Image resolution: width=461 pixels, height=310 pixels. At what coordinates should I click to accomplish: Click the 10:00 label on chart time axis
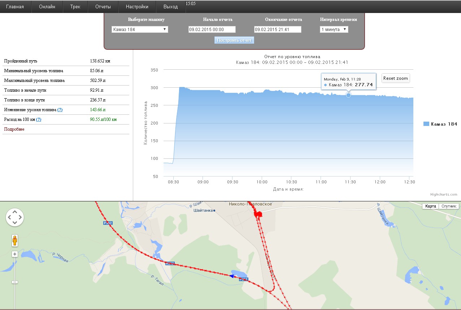click(x=262, y=182)
